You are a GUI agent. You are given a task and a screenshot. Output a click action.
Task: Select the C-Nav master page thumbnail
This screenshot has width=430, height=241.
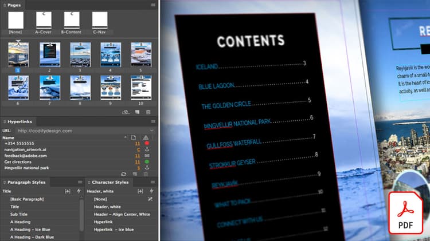point(100,20)
